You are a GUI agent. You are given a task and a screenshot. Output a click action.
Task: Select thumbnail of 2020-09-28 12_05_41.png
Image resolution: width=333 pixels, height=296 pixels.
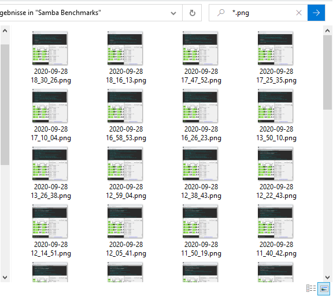click(125, 221)
